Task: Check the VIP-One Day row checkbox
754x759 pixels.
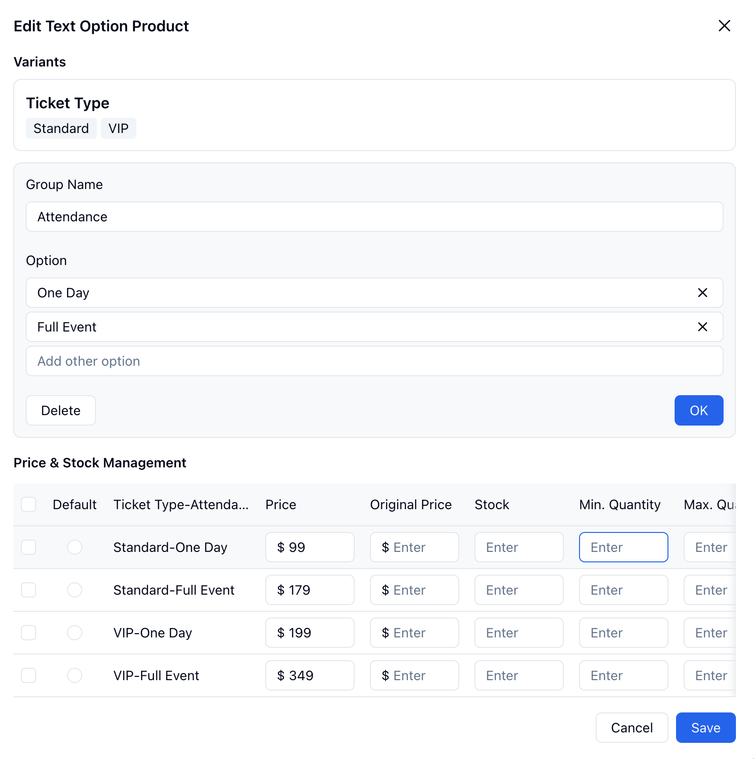Action: pyautogui.click(x=29, y=633)
